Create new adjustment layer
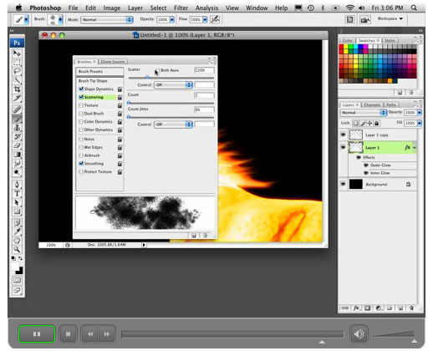 pyautogui.click(x=379, y=308)
